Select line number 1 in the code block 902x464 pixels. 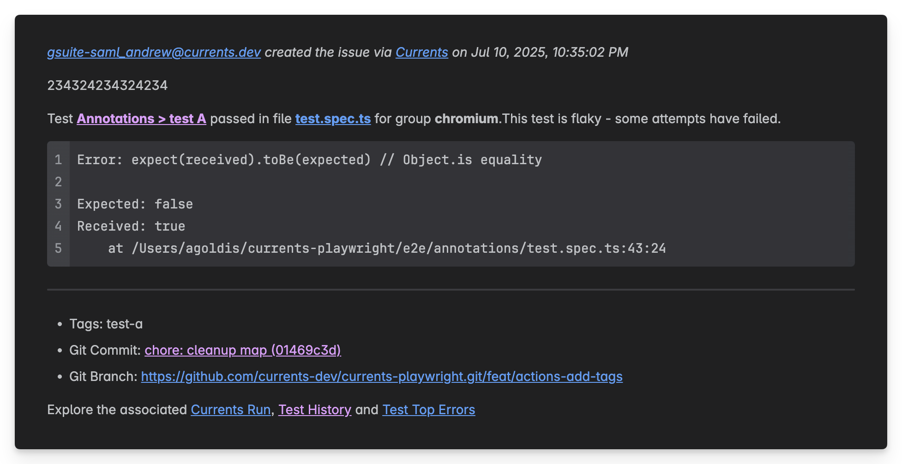click(x=58, y=160)
